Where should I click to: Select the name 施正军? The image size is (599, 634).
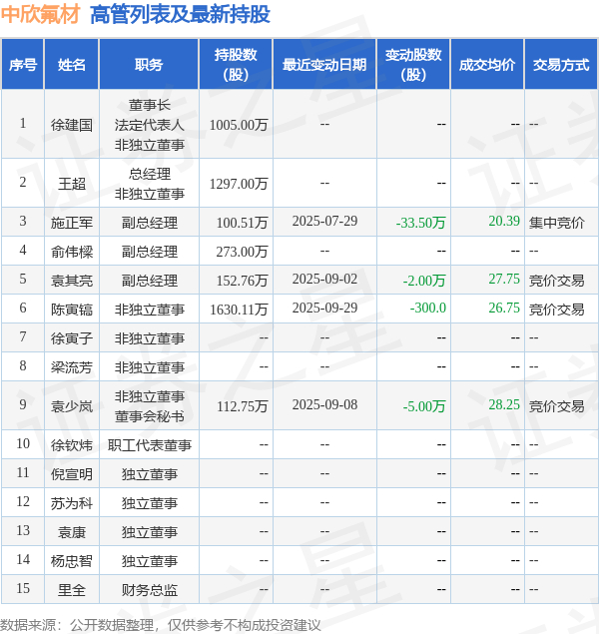(72, 222)
